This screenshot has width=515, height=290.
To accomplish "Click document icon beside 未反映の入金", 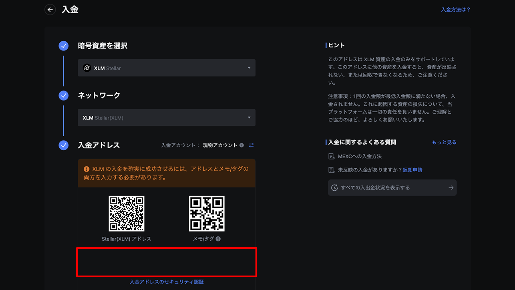I will (x=331, y=170).
